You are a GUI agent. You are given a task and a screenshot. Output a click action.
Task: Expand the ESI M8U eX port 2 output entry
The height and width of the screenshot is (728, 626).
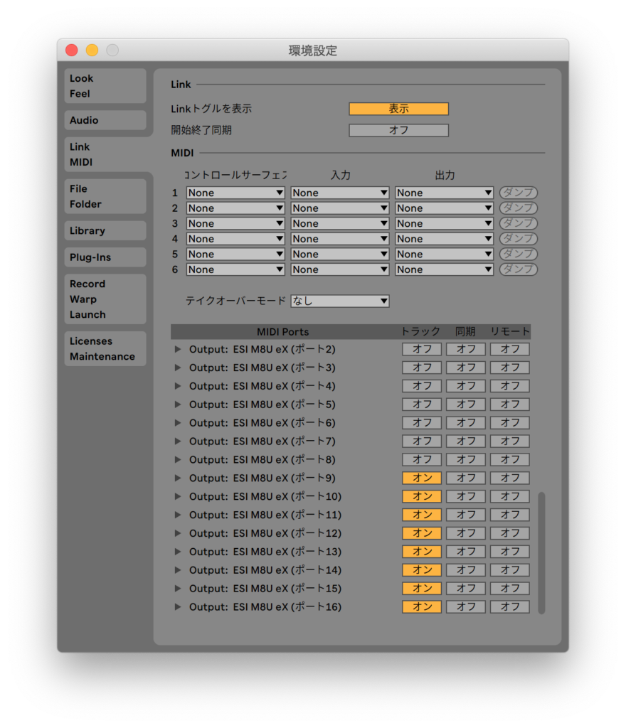[178, 349]
